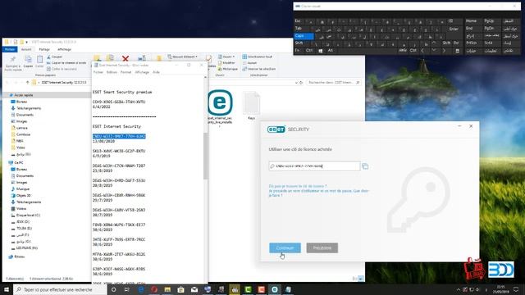Expand the Nouvel élément dropdown

[182, 57]
